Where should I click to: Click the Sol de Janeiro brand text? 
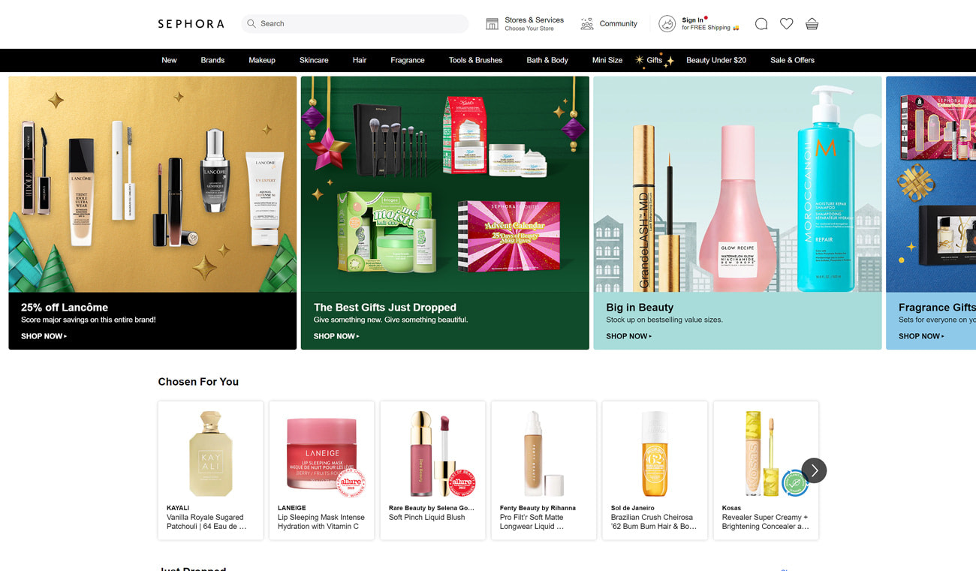tap(633, 508)
